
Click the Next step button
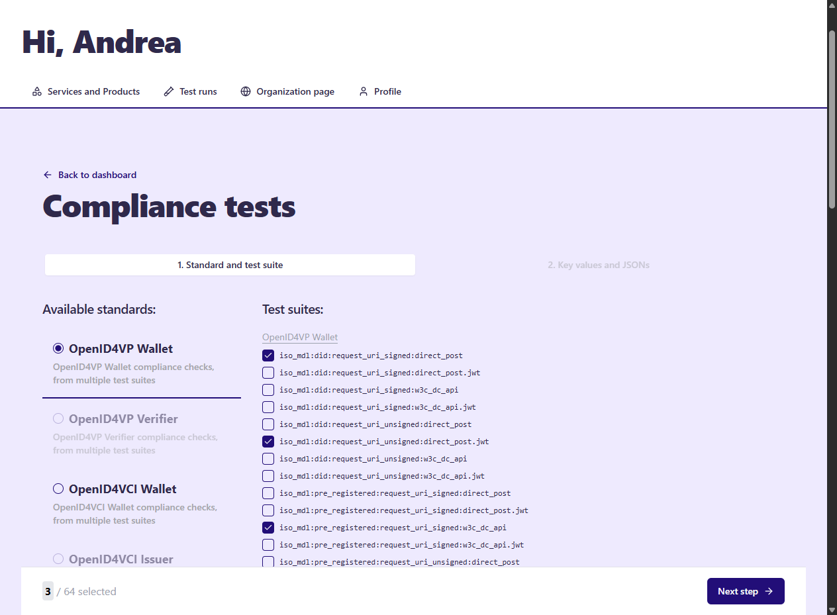pos(746,591)
